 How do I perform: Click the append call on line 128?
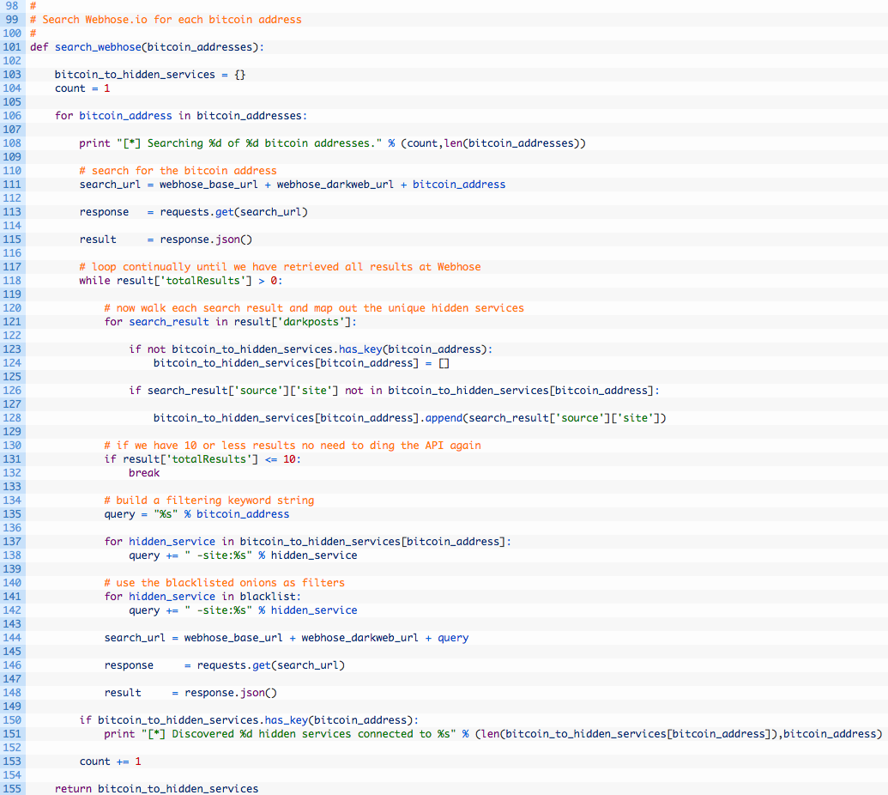(410, 418)
